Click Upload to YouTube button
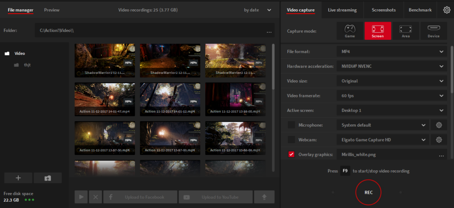This screenshot has height=208, width=454. point(215,197)
